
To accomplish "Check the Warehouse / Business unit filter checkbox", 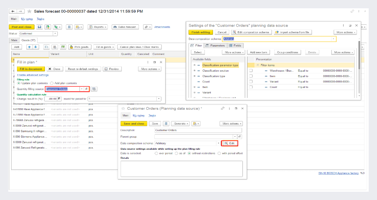I will 251,71.
